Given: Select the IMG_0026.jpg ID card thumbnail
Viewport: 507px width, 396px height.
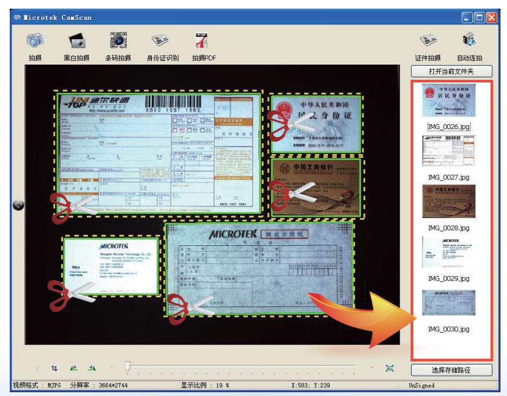Looking at the screenshot, I should click(x=448, y=101).
